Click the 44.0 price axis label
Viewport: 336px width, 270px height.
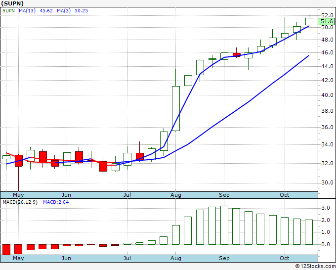[x=327, y=66]
